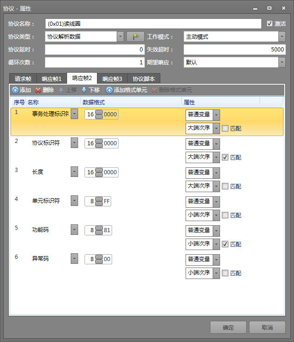The height and width of the screenshot is (342, 294).
Task: Open name dropdown for 功能码 row
Action: [x=74, y=230]
